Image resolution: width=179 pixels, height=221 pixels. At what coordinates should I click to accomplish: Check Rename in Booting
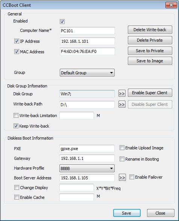pos(122,159)
